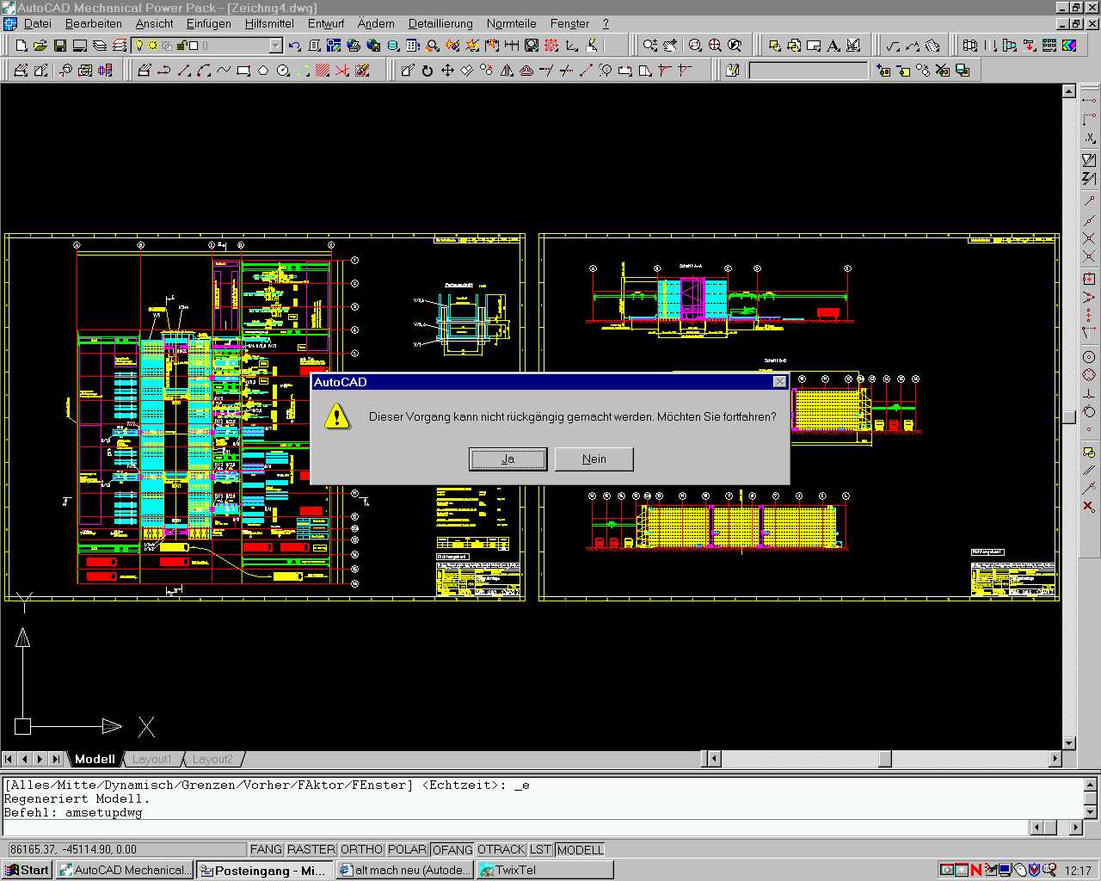
Task: Click the system tray clock
Action: point(1078,870)
